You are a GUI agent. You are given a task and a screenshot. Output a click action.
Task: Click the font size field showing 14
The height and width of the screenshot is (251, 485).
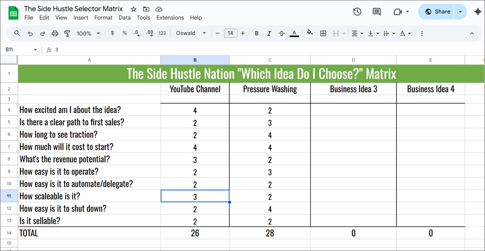[x=230, y=33]
